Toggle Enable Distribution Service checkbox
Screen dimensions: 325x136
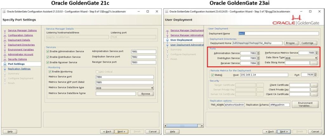[48, 57]
